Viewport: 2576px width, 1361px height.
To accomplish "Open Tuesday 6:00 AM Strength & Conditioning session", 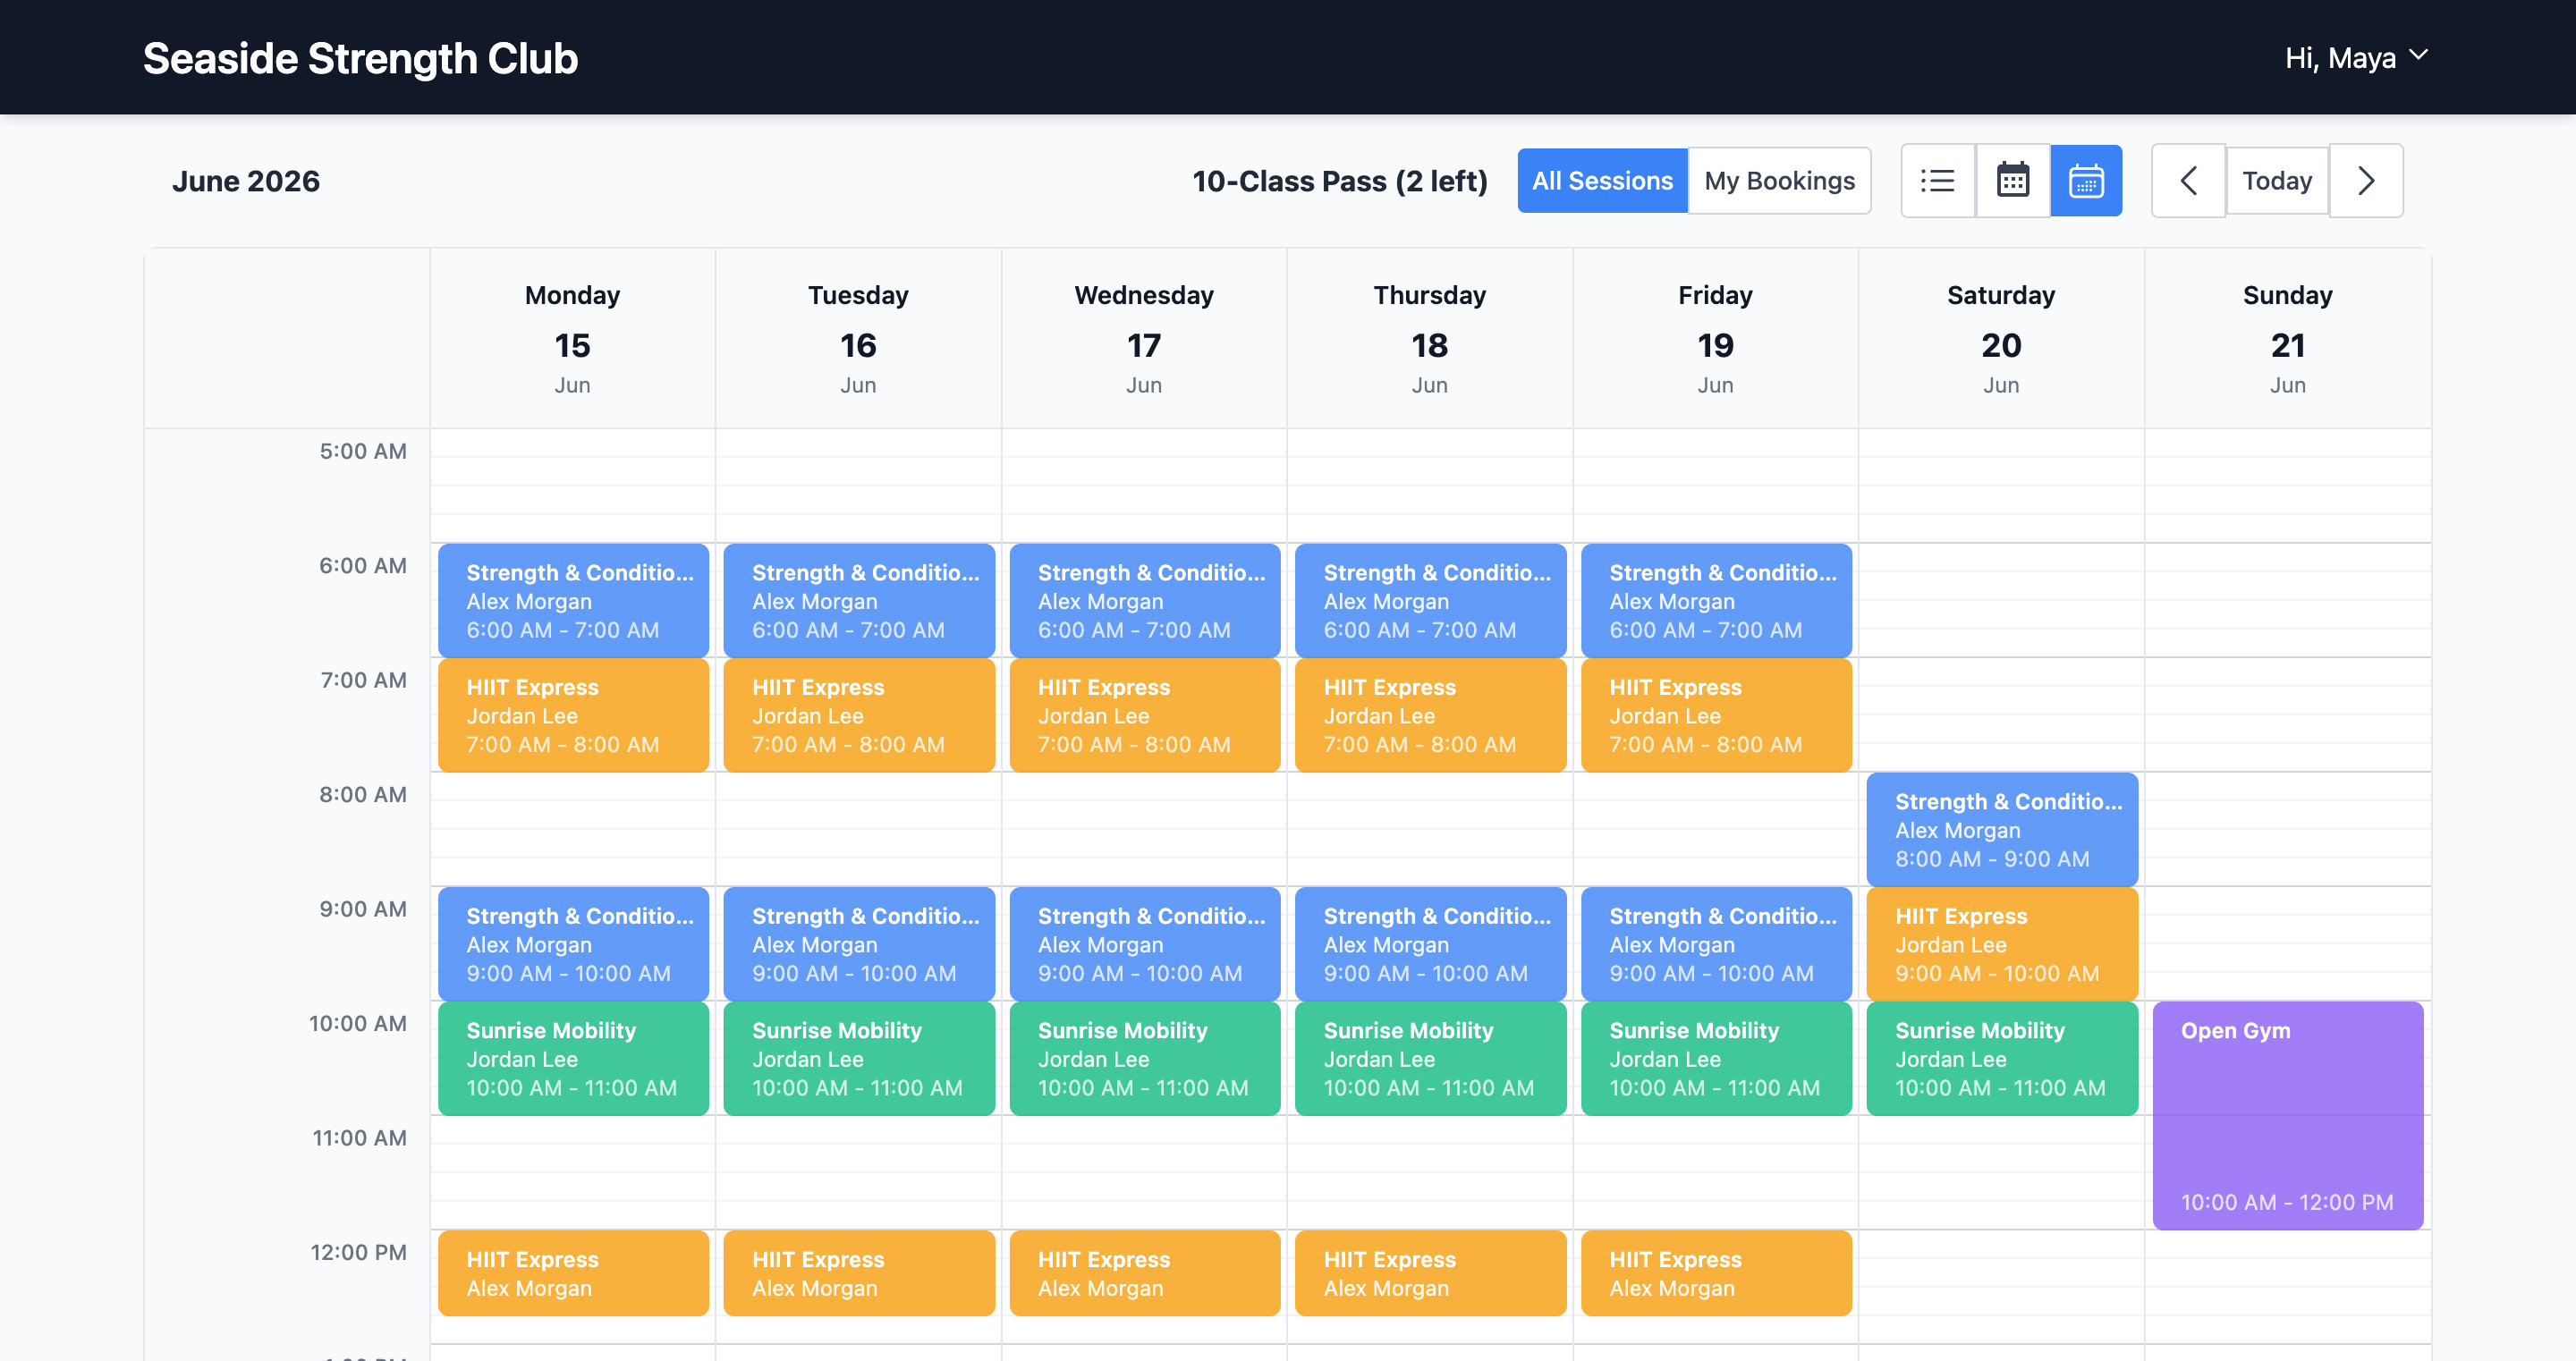I will coord(859,600).
